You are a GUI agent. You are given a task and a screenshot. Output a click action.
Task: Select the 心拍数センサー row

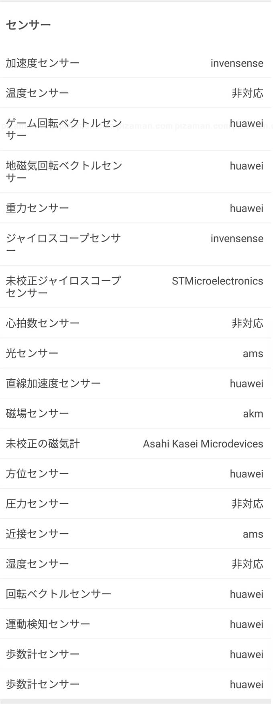(43, 323)
